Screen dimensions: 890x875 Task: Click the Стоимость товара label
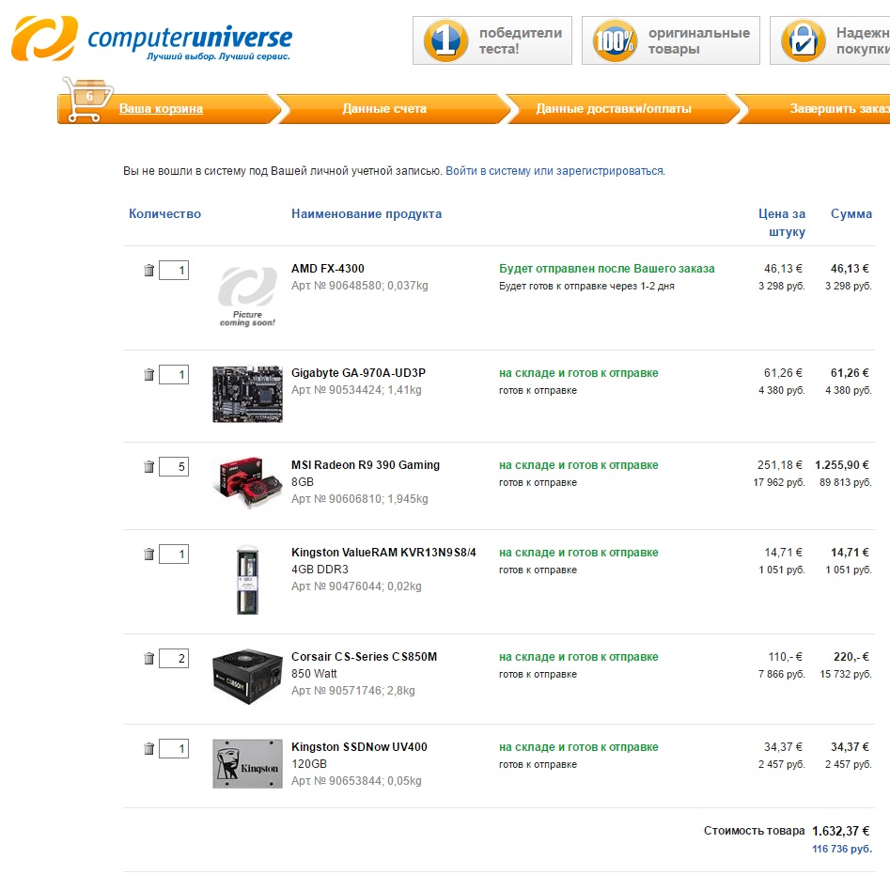point(755,831)
